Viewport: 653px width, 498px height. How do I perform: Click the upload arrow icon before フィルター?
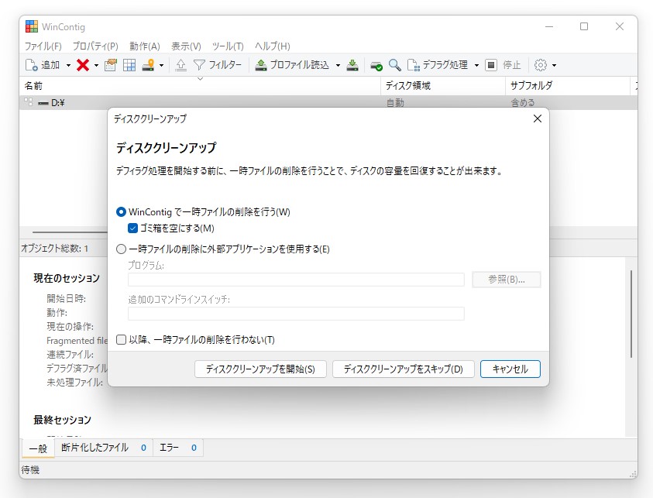180,65
